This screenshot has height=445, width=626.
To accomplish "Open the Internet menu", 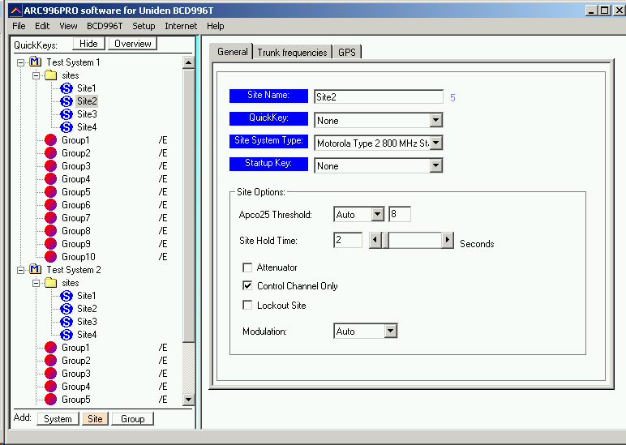I will click(x=181, y=26).
